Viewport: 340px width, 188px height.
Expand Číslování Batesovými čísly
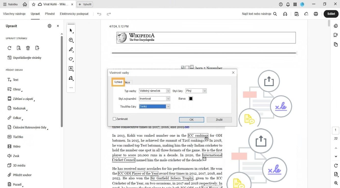[28, 127]
